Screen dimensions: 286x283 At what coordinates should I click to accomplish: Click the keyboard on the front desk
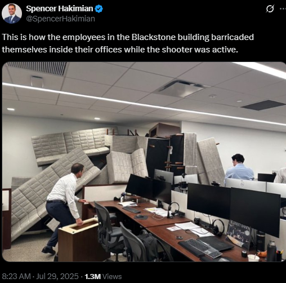200,247
